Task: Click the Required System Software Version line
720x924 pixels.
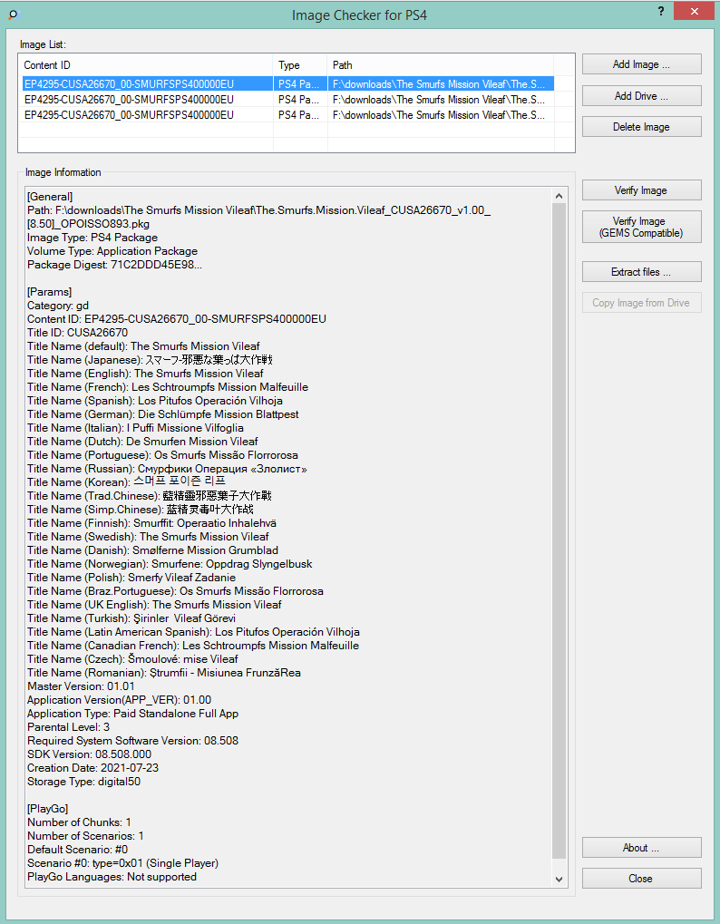Action: pos(132,739)
